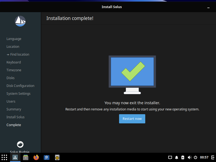
Task: Click the monitor checkmark illustration
Action: coord(132,75)
